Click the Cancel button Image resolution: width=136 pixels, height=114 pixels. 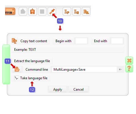(78, 89)
